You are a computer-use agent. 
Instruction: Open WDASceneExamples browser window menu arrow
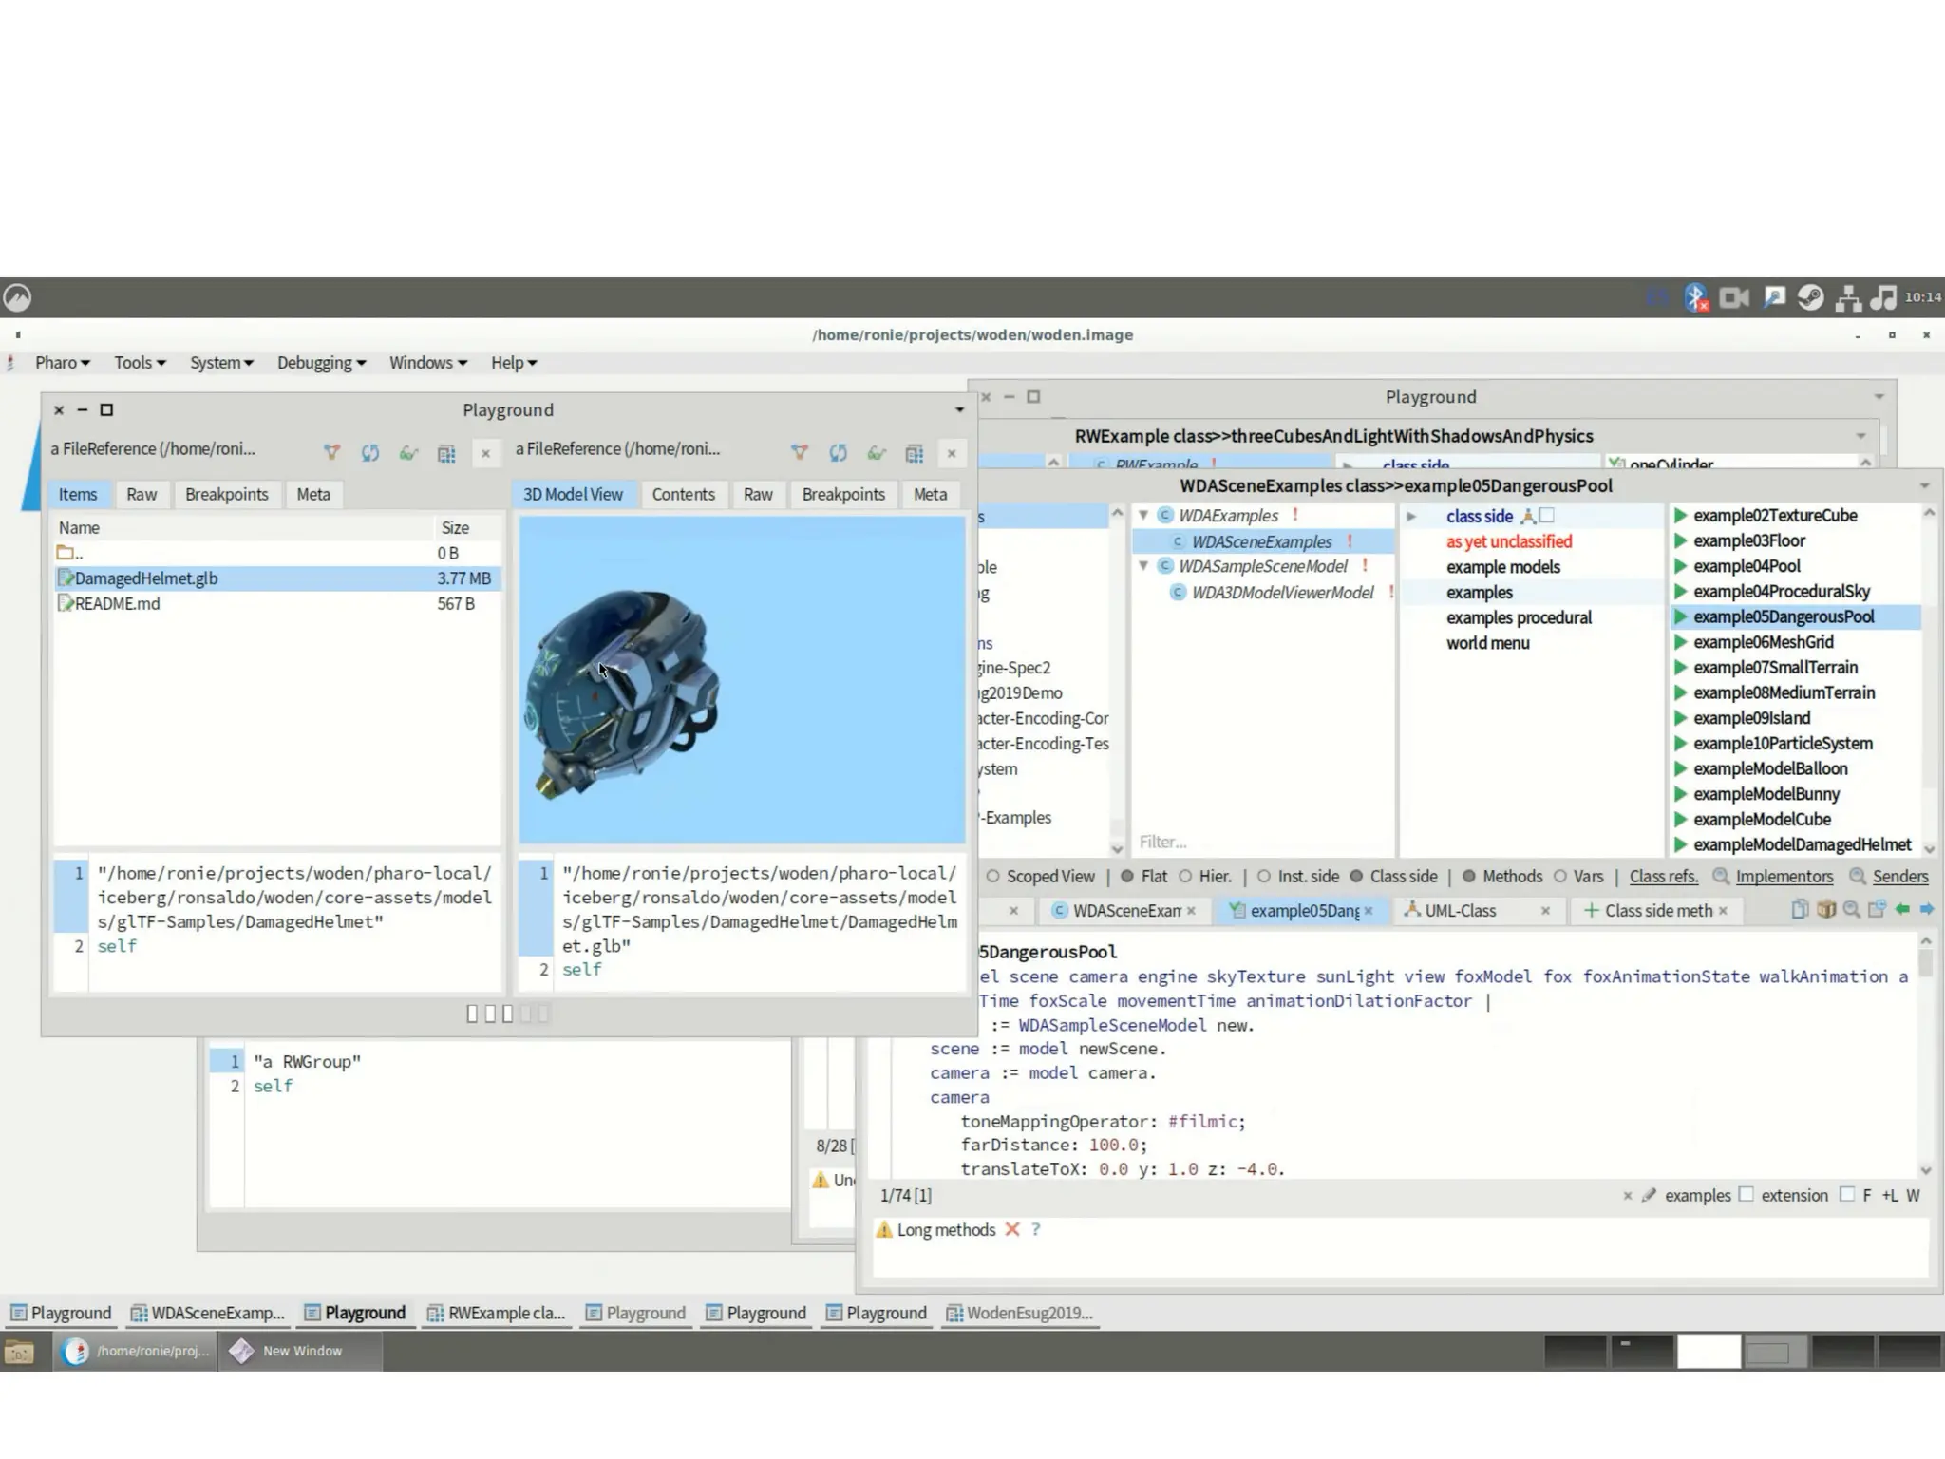(1924, 486)
